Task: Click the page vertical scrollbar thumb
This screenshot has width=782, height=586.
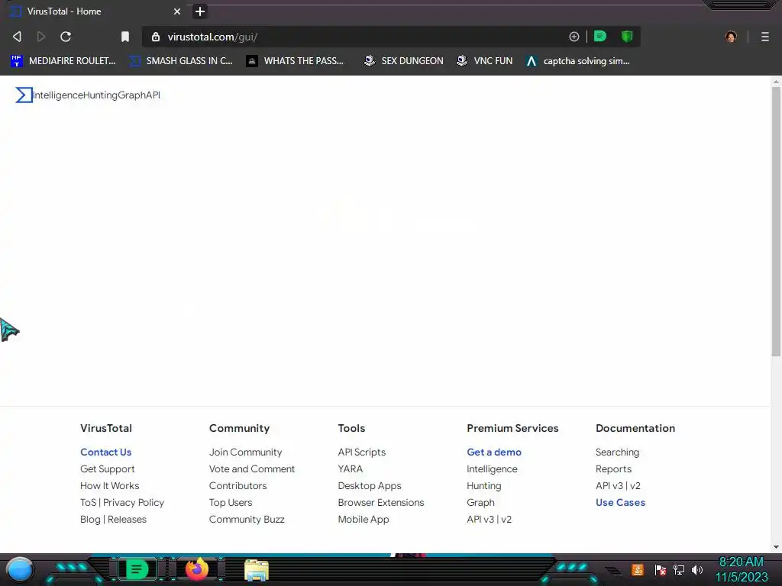Action: [x=776, y=222]
